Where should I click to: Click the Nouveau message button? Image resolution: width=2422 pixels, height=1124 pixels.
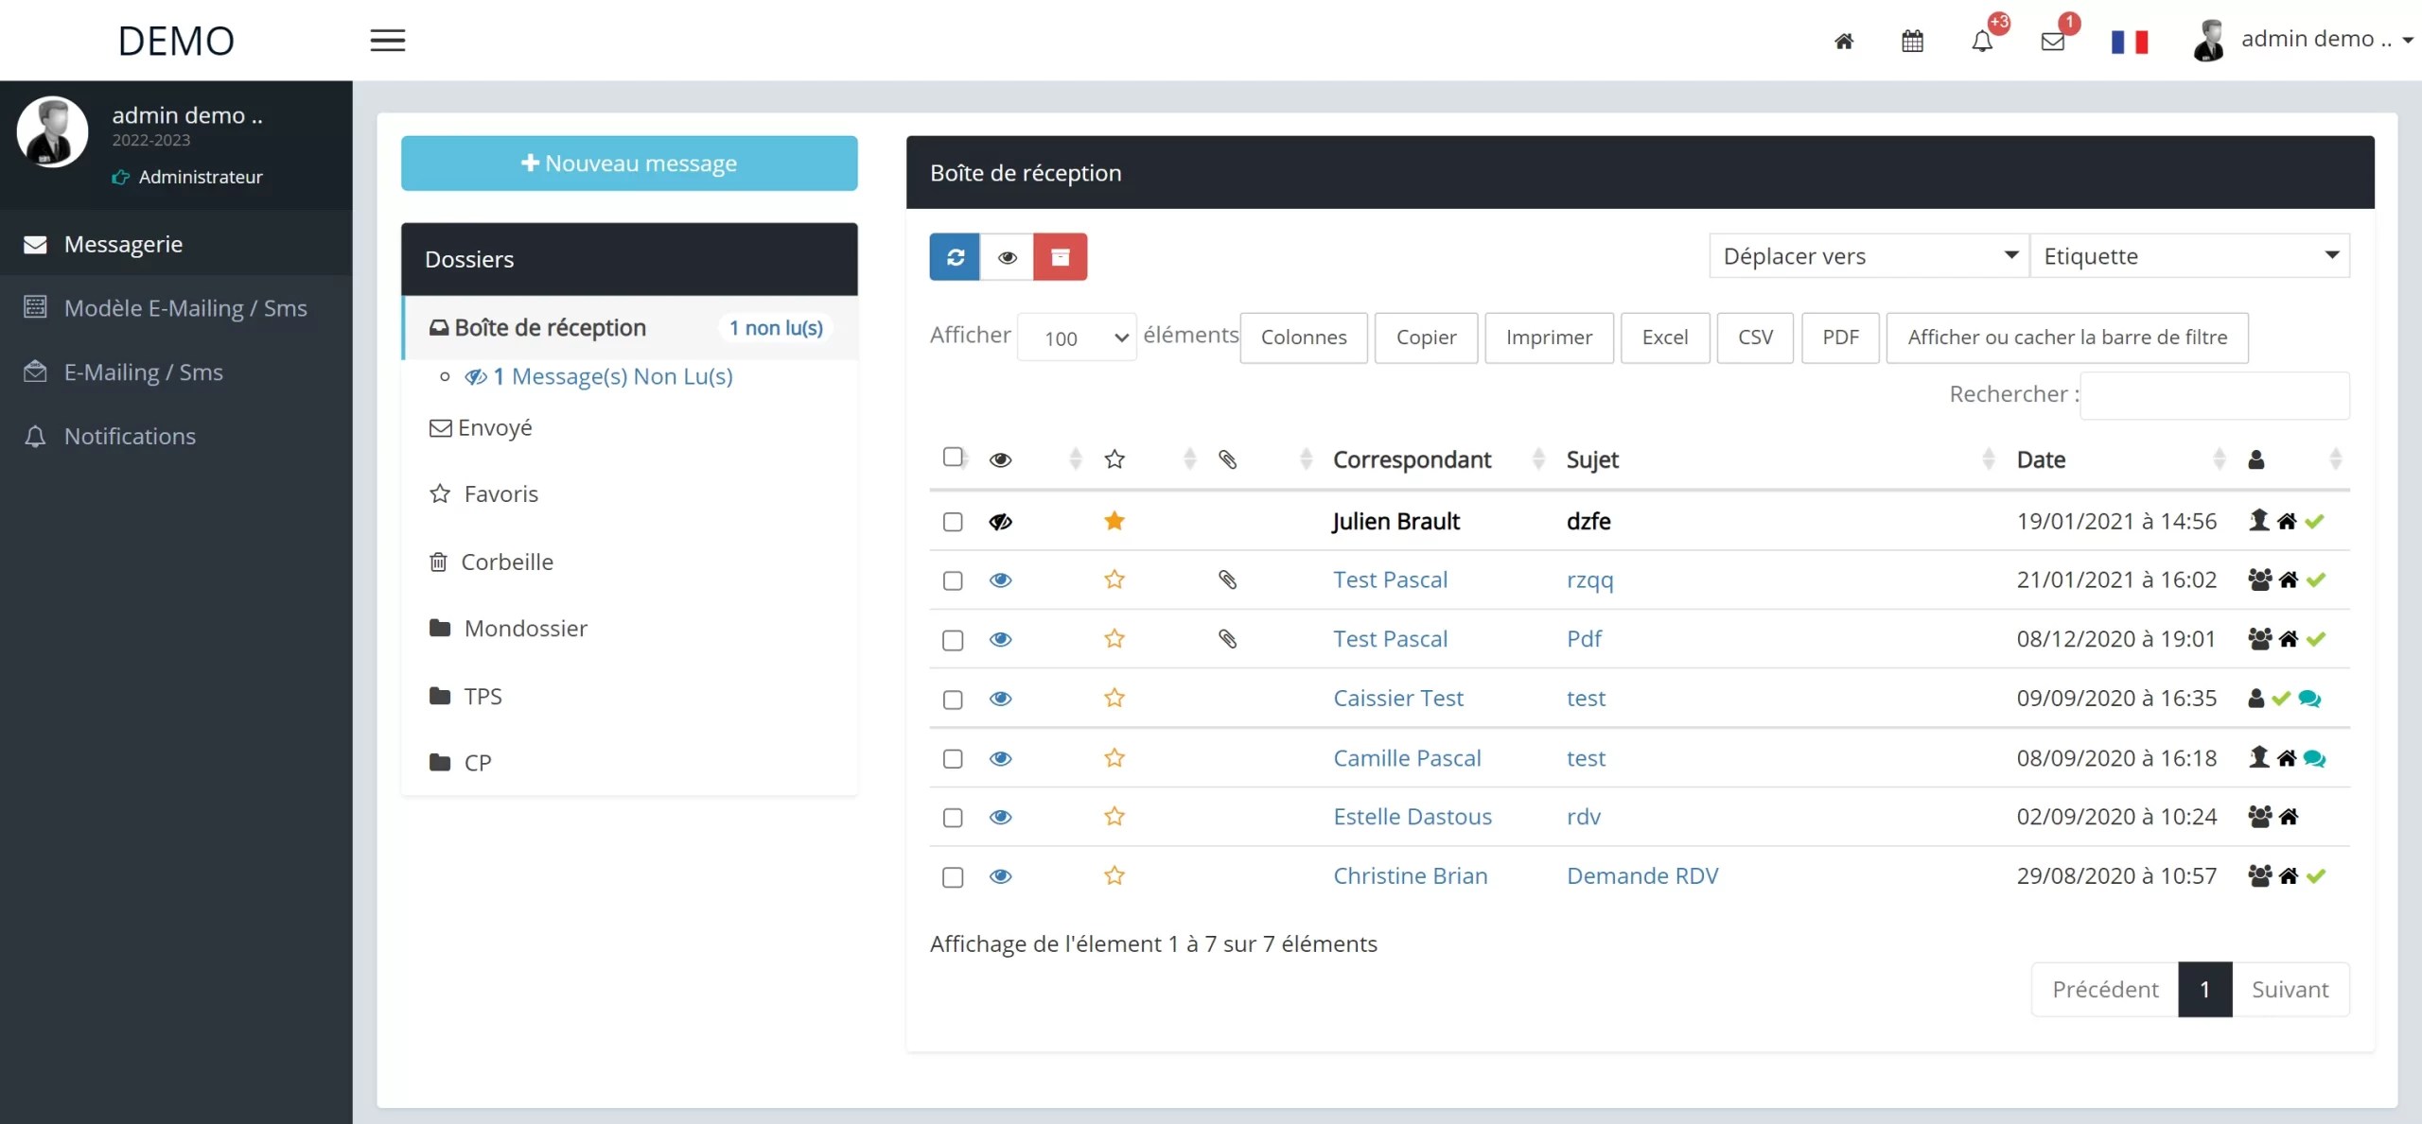(x=629, y=164)
